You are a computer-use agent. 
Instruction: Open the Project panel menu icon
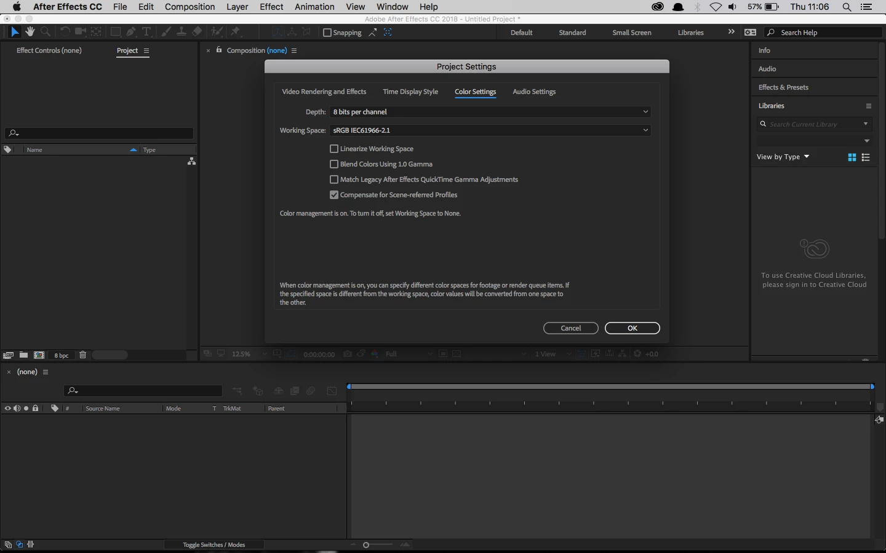pos(146,50)
